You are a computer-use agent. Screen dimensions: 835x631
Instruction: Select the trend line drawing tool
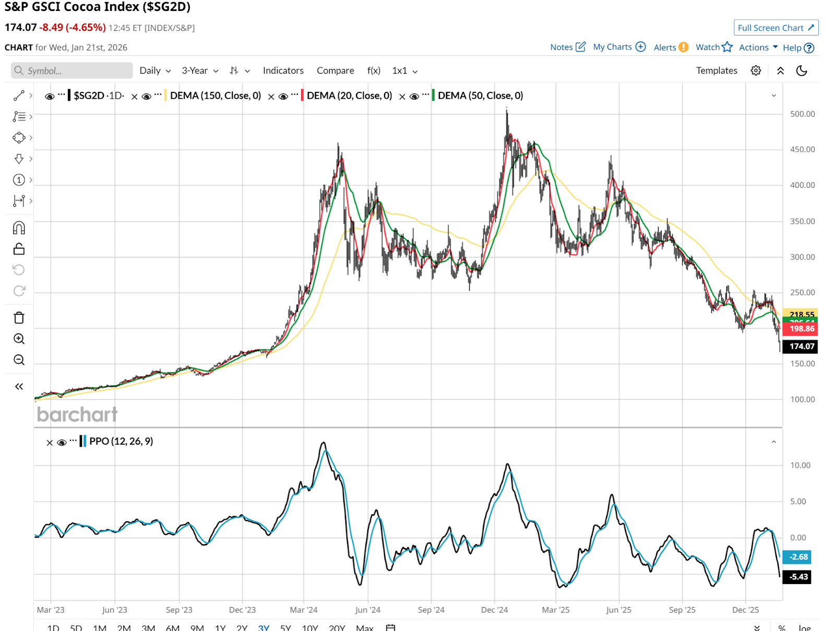click(19, 96)
